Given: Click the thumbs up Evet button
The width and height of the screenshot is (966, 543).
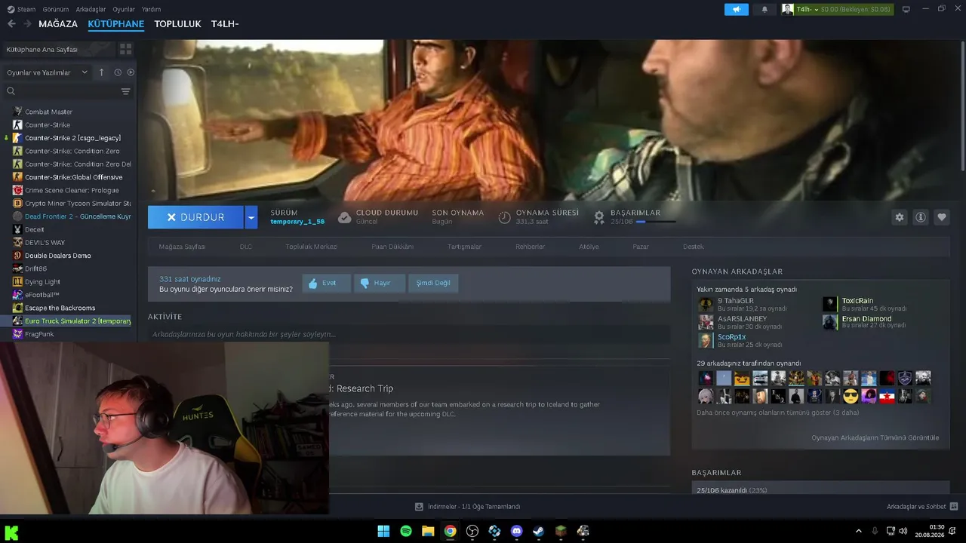Looking at the screenshot, I should pyautogui.click(x=327, y=283).
